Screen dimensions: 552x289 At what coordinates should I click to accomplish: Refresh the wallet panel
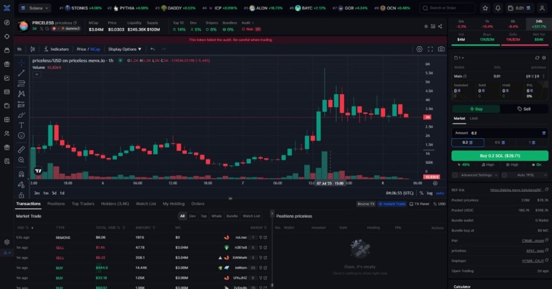pyautogui.click(x=537, y=58)
